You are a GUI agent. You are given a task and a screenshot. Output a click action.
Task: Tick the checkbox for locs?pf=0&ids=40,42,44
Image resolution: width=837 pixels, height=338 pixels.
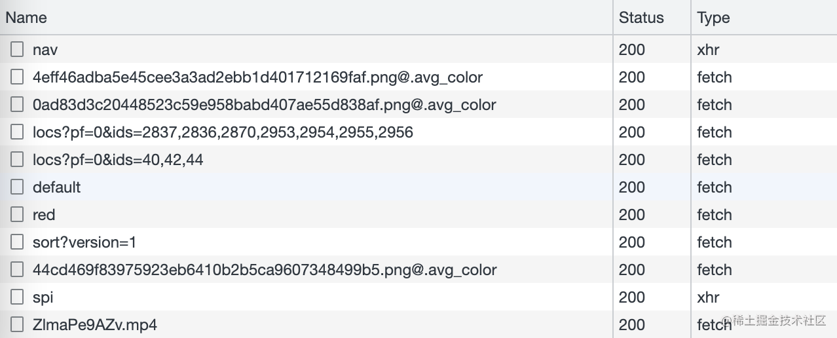tap(17, 159)
